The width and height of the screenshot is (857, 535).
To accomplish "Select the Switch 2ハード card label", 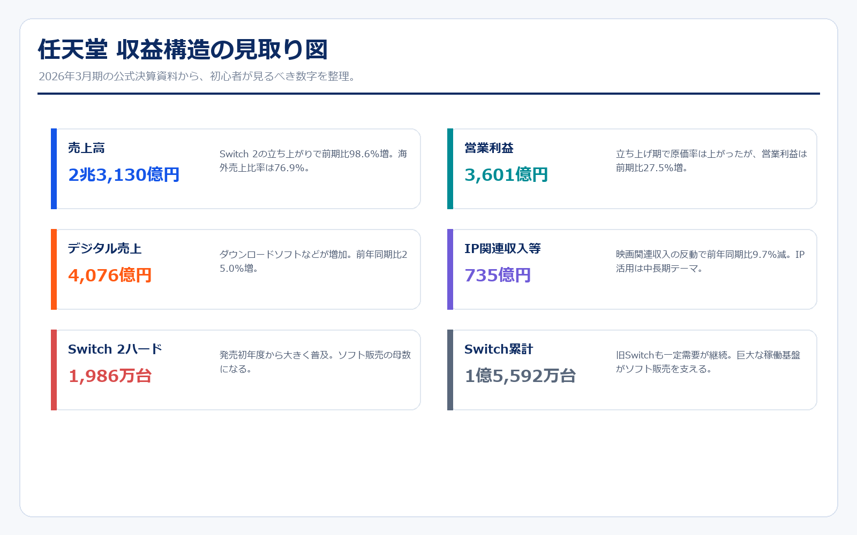I will coord(115,349).
